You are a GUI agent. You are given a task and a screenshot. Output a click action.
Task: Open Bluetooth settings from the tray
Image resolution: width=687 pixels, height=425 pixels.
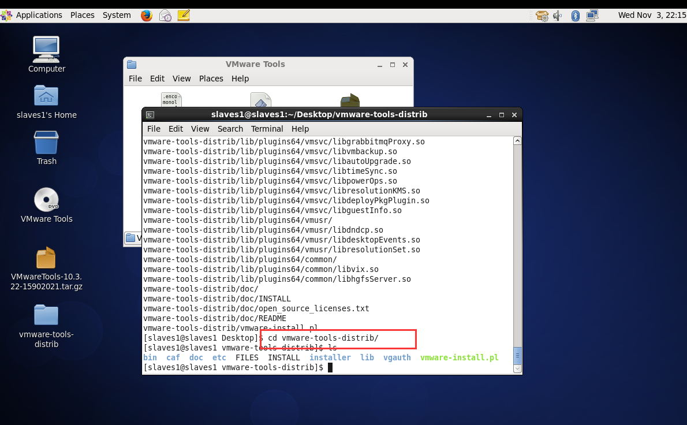(x=574, y=16)
